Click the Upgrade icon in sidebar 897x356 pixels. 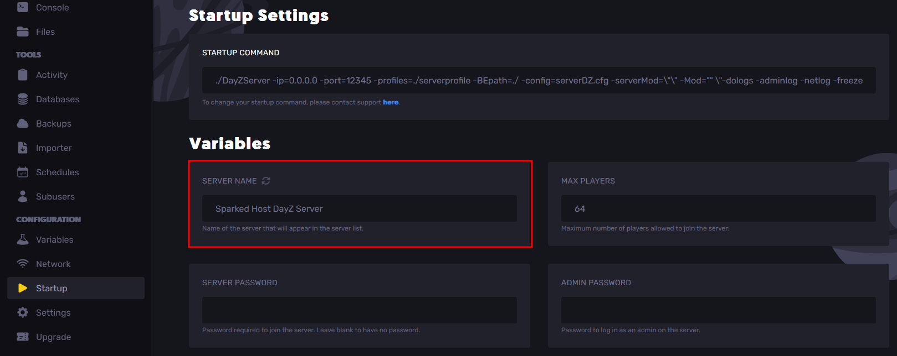[x=23, y=337]
